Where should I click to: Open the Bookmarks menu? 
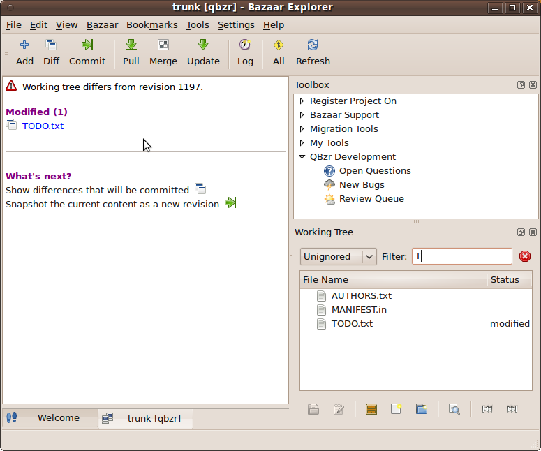pos(151,24)
